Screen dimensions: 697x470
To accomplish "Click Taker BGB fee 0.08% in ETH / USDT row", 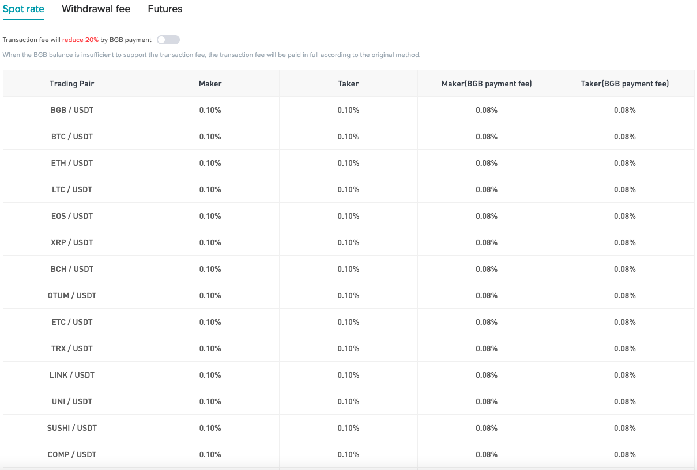I will click(625, 163).
